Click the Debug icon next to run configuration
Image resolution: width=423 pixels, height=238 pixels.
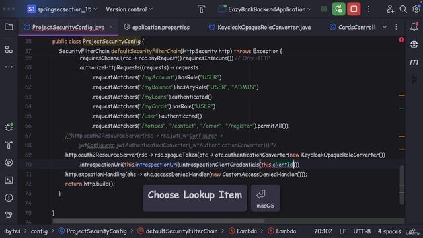click(324, 9)
